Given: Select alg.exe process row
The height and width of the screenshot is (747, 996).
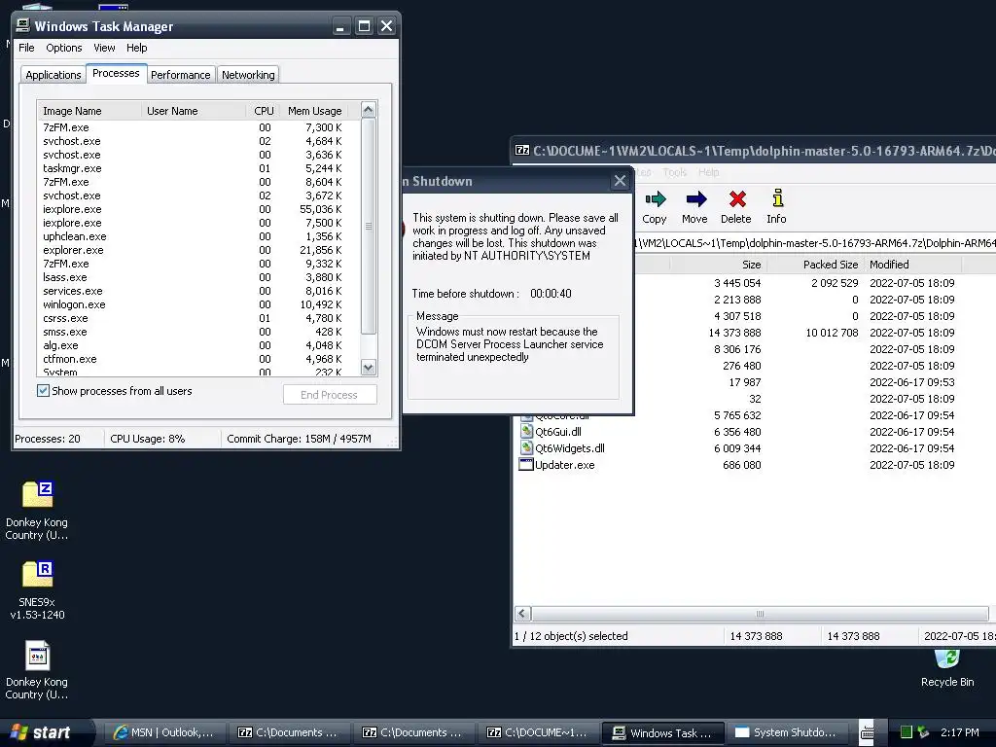Looking at the screenshot, I should (x=198, y=345).
